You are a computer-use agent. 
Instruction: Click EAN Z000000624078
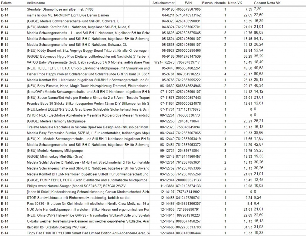(x=188, y=103)
